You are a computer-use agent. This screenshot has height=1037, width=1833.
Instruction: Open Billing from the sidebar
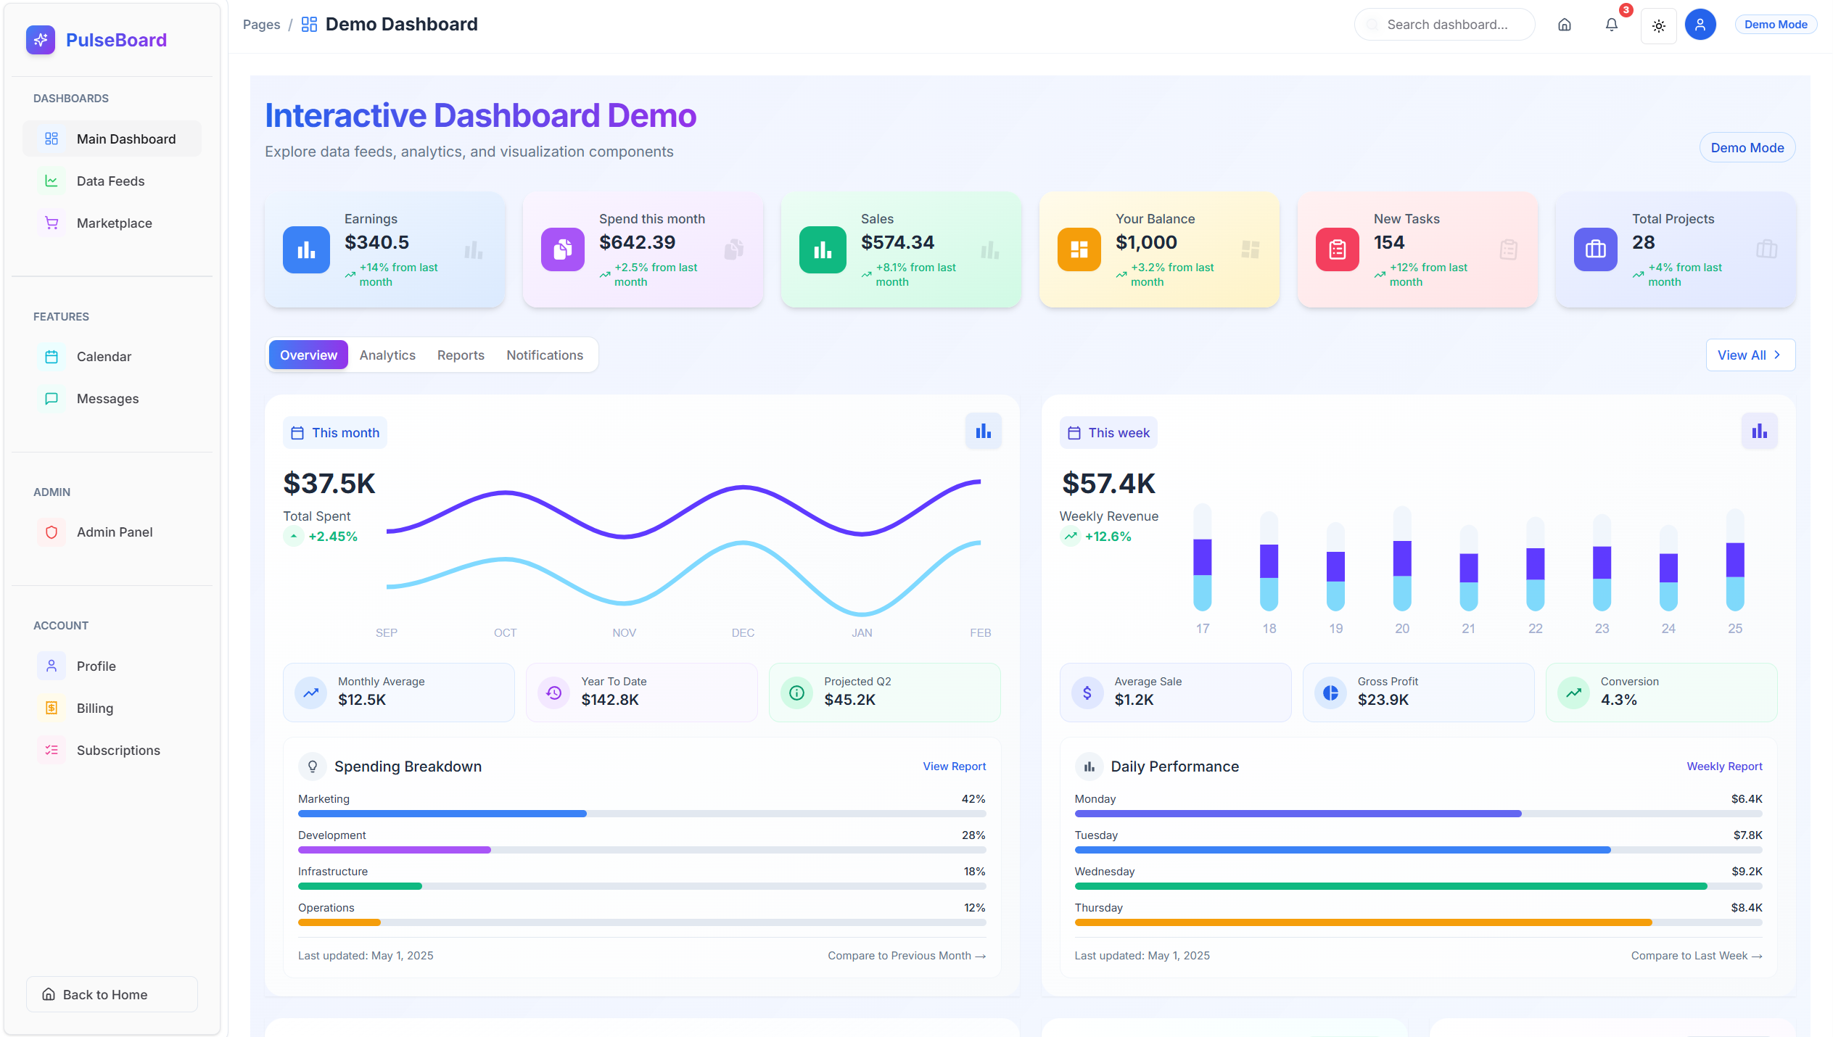[x=94, y=708]
